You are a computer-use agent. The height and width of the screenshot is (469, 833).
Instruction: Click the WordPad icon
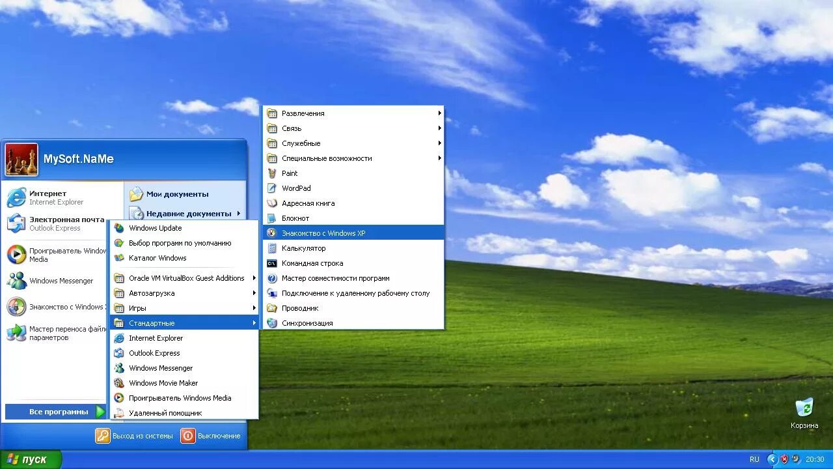coord(272,188)
